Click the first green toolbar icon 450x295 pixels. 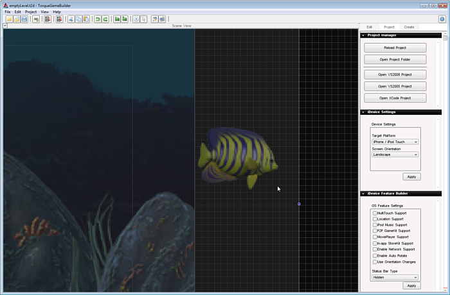tap(117, 19)
